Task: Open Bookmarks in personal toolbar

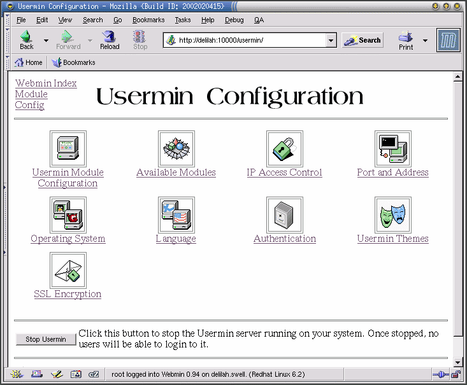Action: 73,62
